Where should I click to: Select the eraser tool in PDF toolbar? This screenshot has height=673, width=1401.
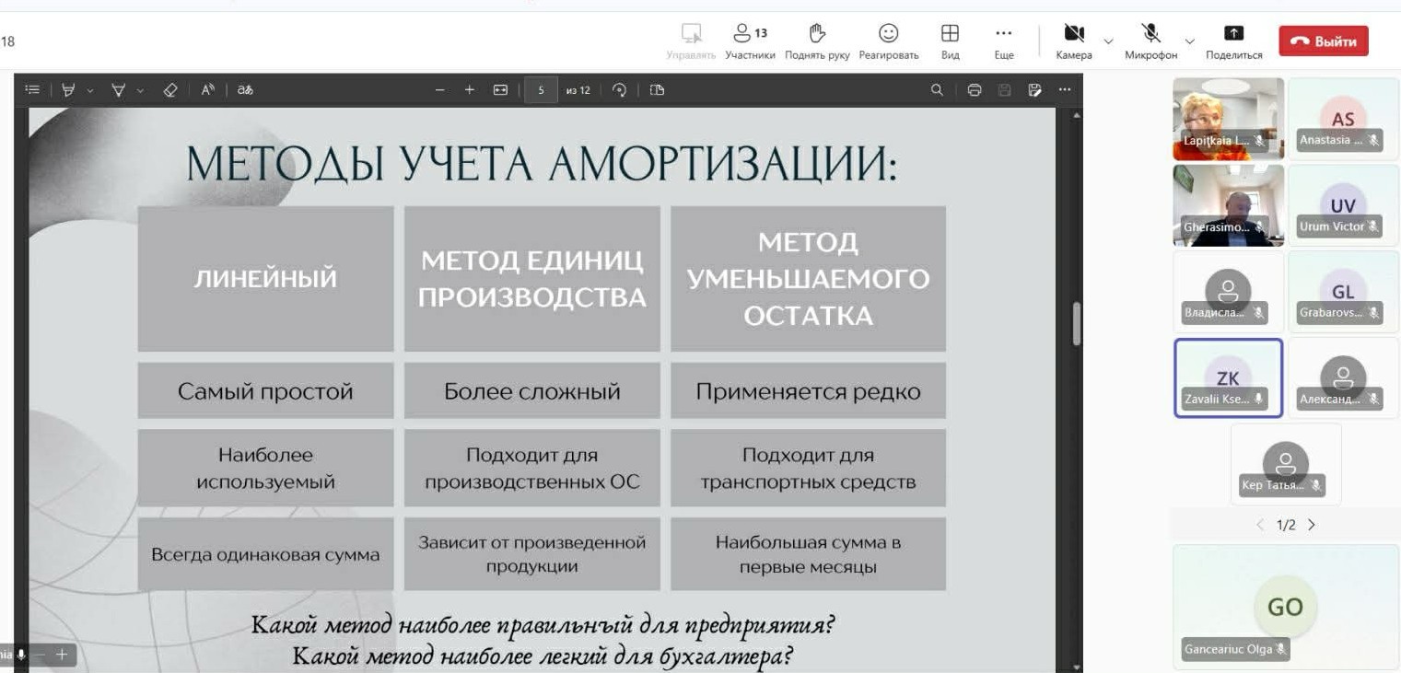[169, 90]
